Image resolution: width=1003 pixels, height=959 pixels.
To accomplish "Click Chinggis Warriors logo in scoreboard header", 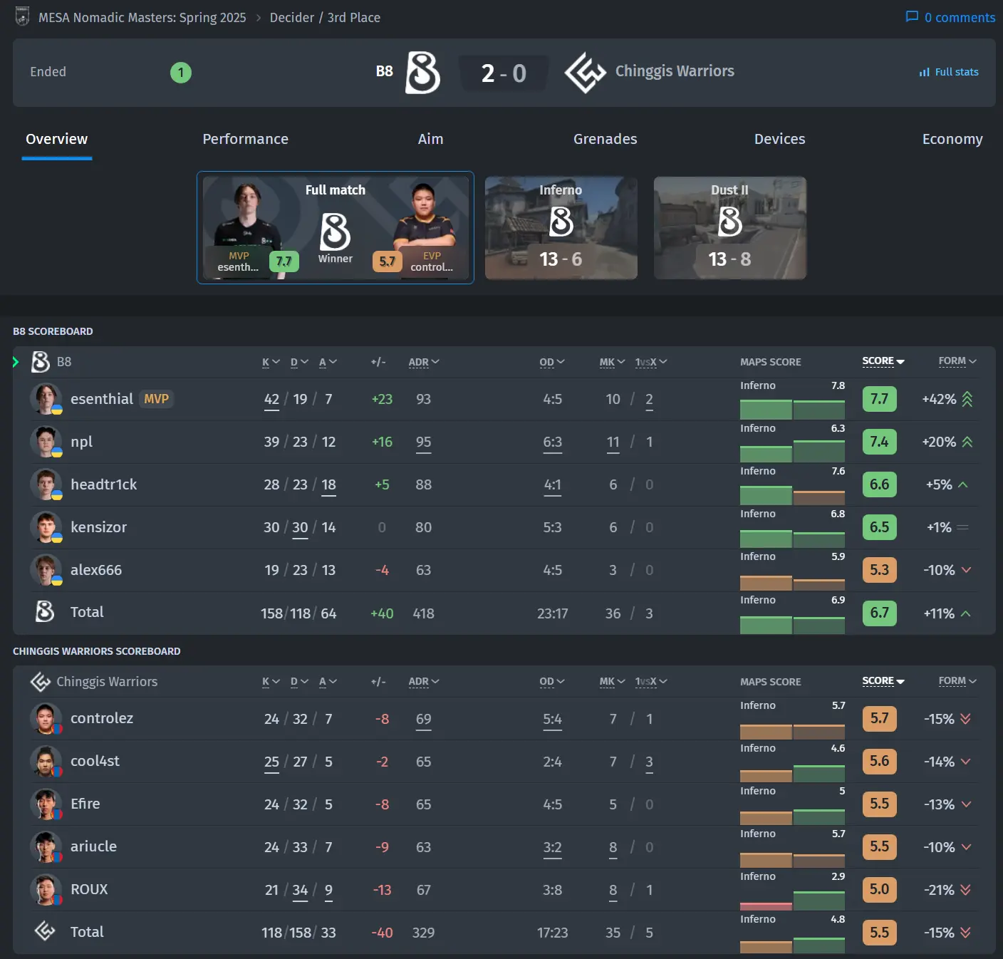I will pos(41,682).
